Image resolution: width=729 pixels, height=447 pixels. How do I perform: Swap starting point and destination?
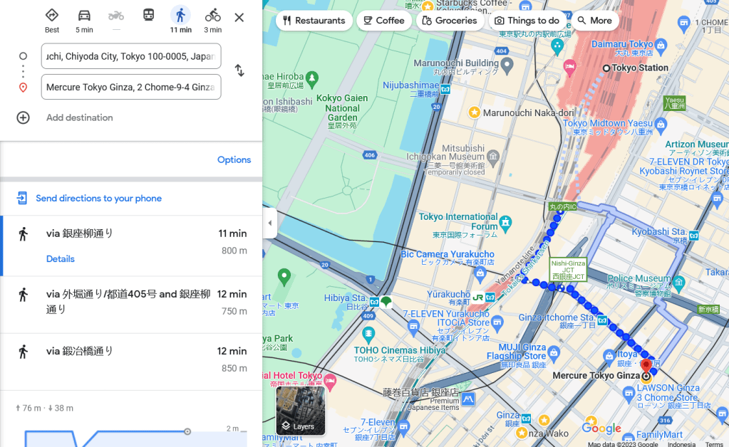click(x=239, y=70)
